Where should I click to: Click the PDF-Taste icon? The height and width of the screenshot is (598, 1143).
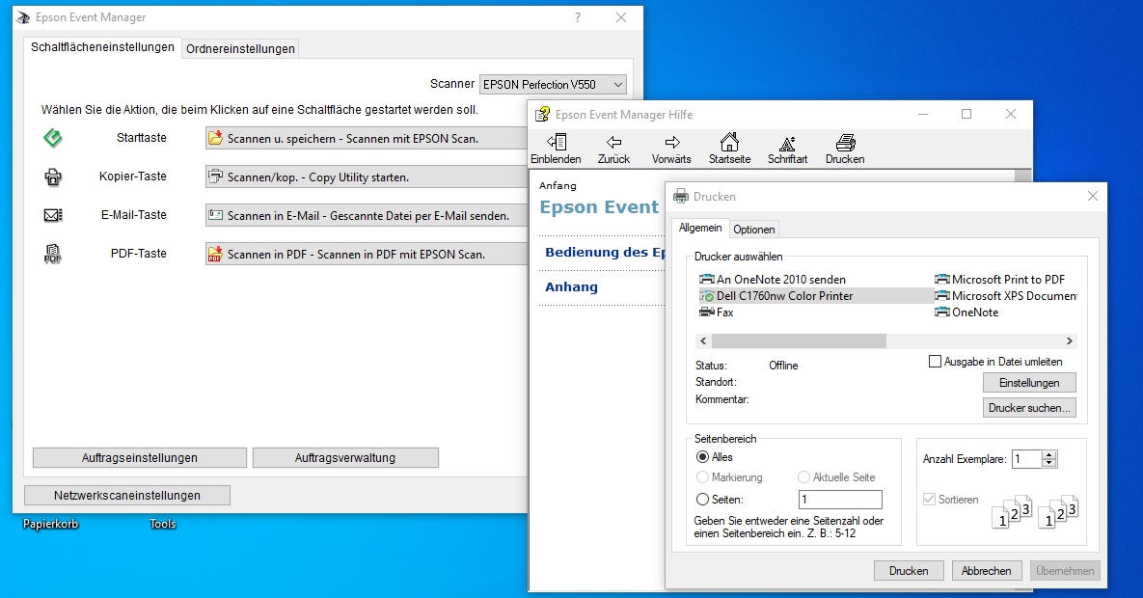[x=52, y=254]
